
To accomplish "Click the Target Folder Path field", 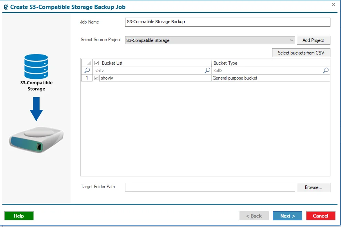I will (210, 187).
